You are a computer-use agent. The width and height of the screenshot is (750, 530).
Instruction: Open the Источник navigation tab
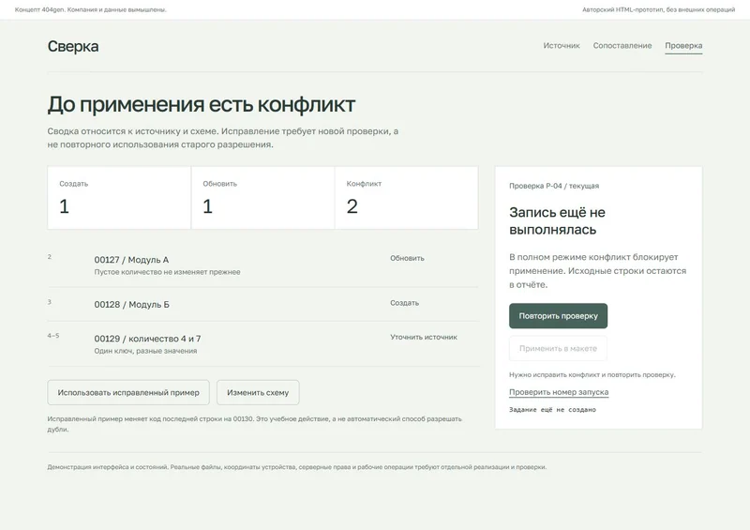(561, 45)
